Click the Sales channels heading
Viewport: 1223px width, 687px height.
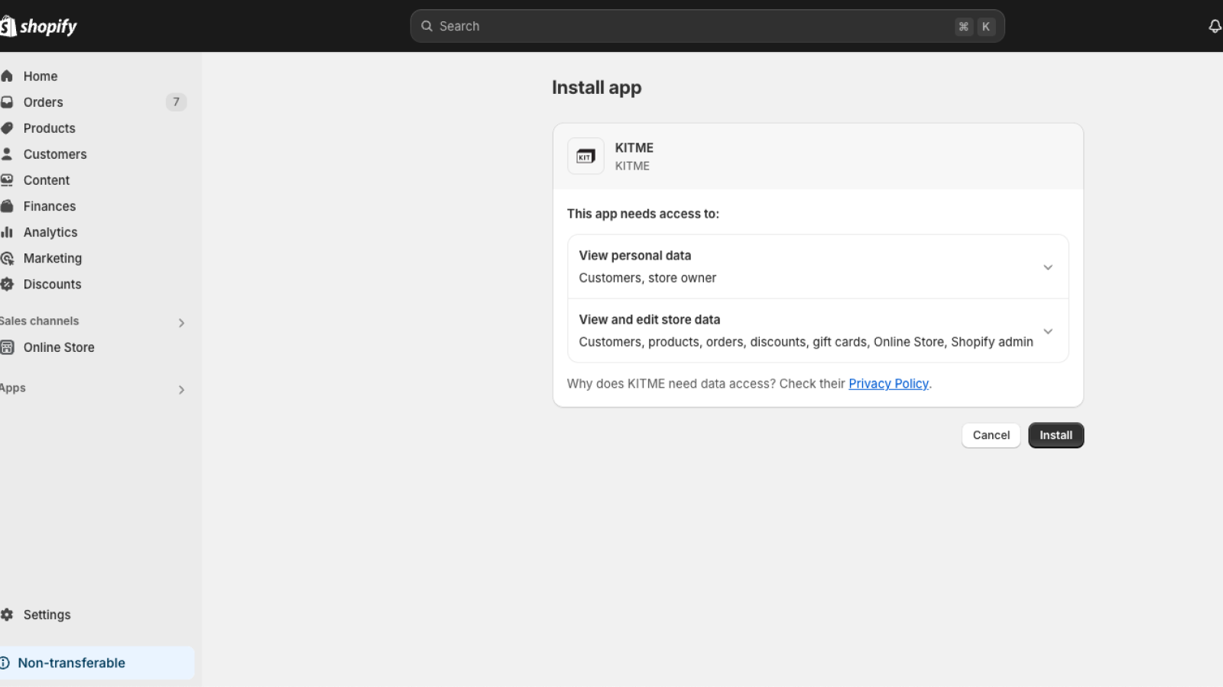click(x=39, y=321)
